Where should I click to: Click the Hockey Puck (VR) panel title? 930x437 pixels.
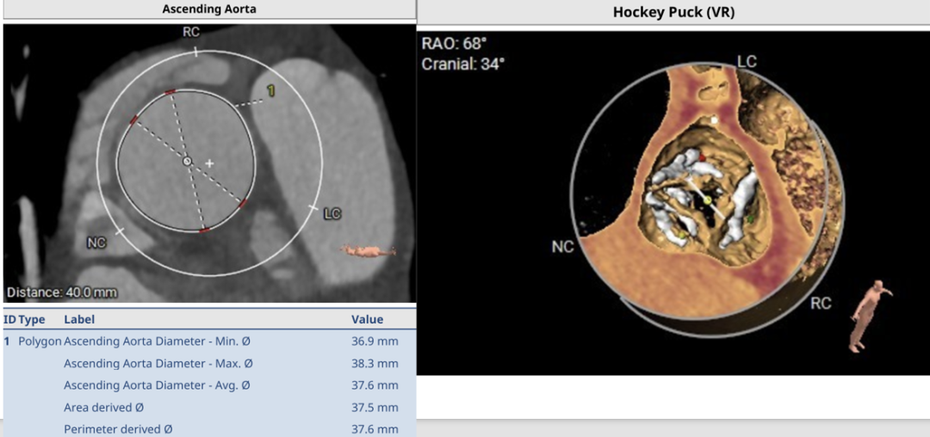[673, 12]
